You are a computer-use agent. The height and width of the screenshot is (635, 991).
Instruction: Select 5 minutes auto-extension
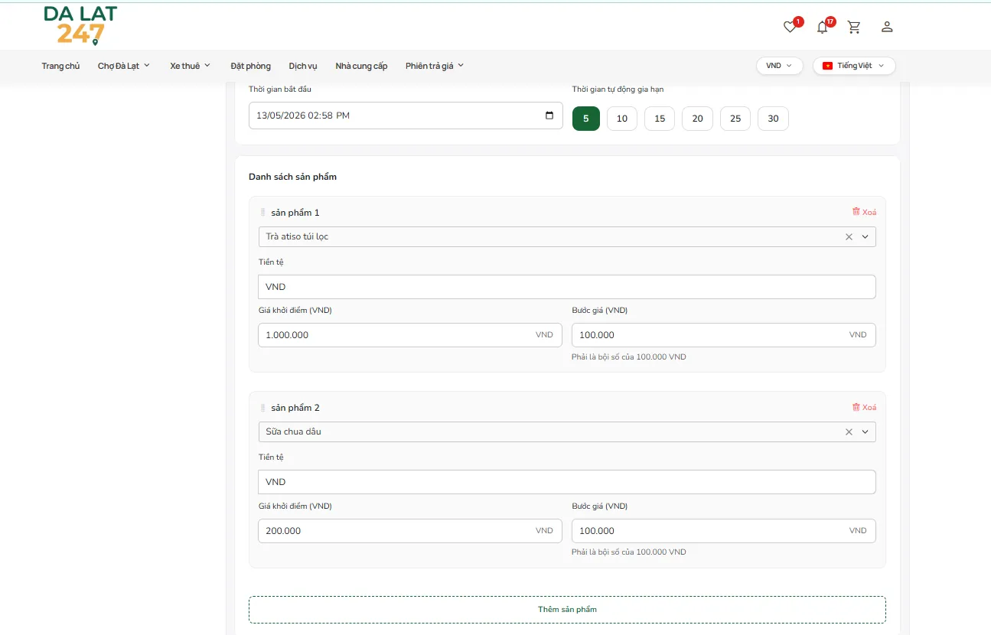pos(586,119)
